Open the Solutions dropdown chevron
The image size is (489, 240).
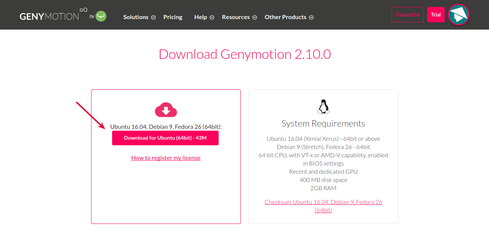(153, 17)
